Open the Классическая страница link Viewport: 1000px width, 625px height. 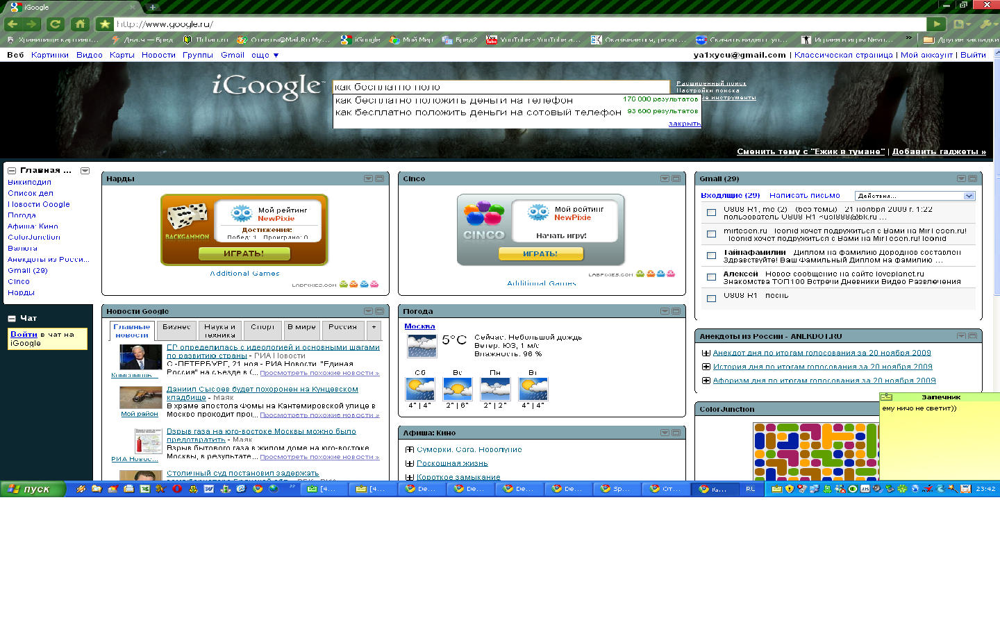pos(843,55)
